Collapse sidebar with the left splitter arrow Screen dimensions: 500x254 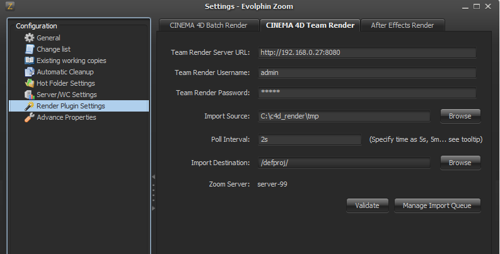pyautogui.click(x=154, y=176)
